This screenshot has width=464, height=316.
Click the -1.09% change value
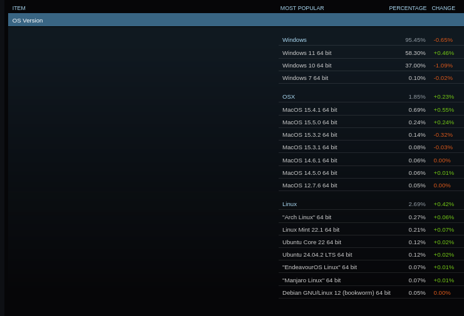[443, 66]
